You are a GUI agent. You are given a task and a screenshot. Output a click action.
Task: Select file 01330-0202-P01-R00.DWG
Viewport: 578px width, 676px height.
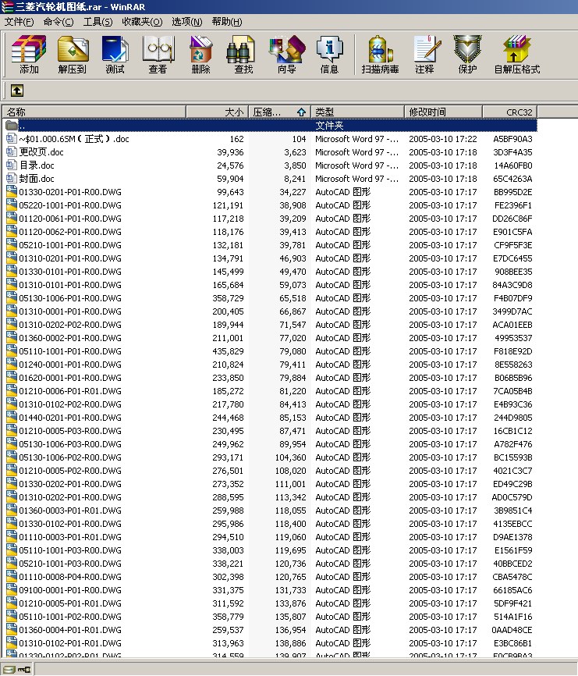click(70, 484)
